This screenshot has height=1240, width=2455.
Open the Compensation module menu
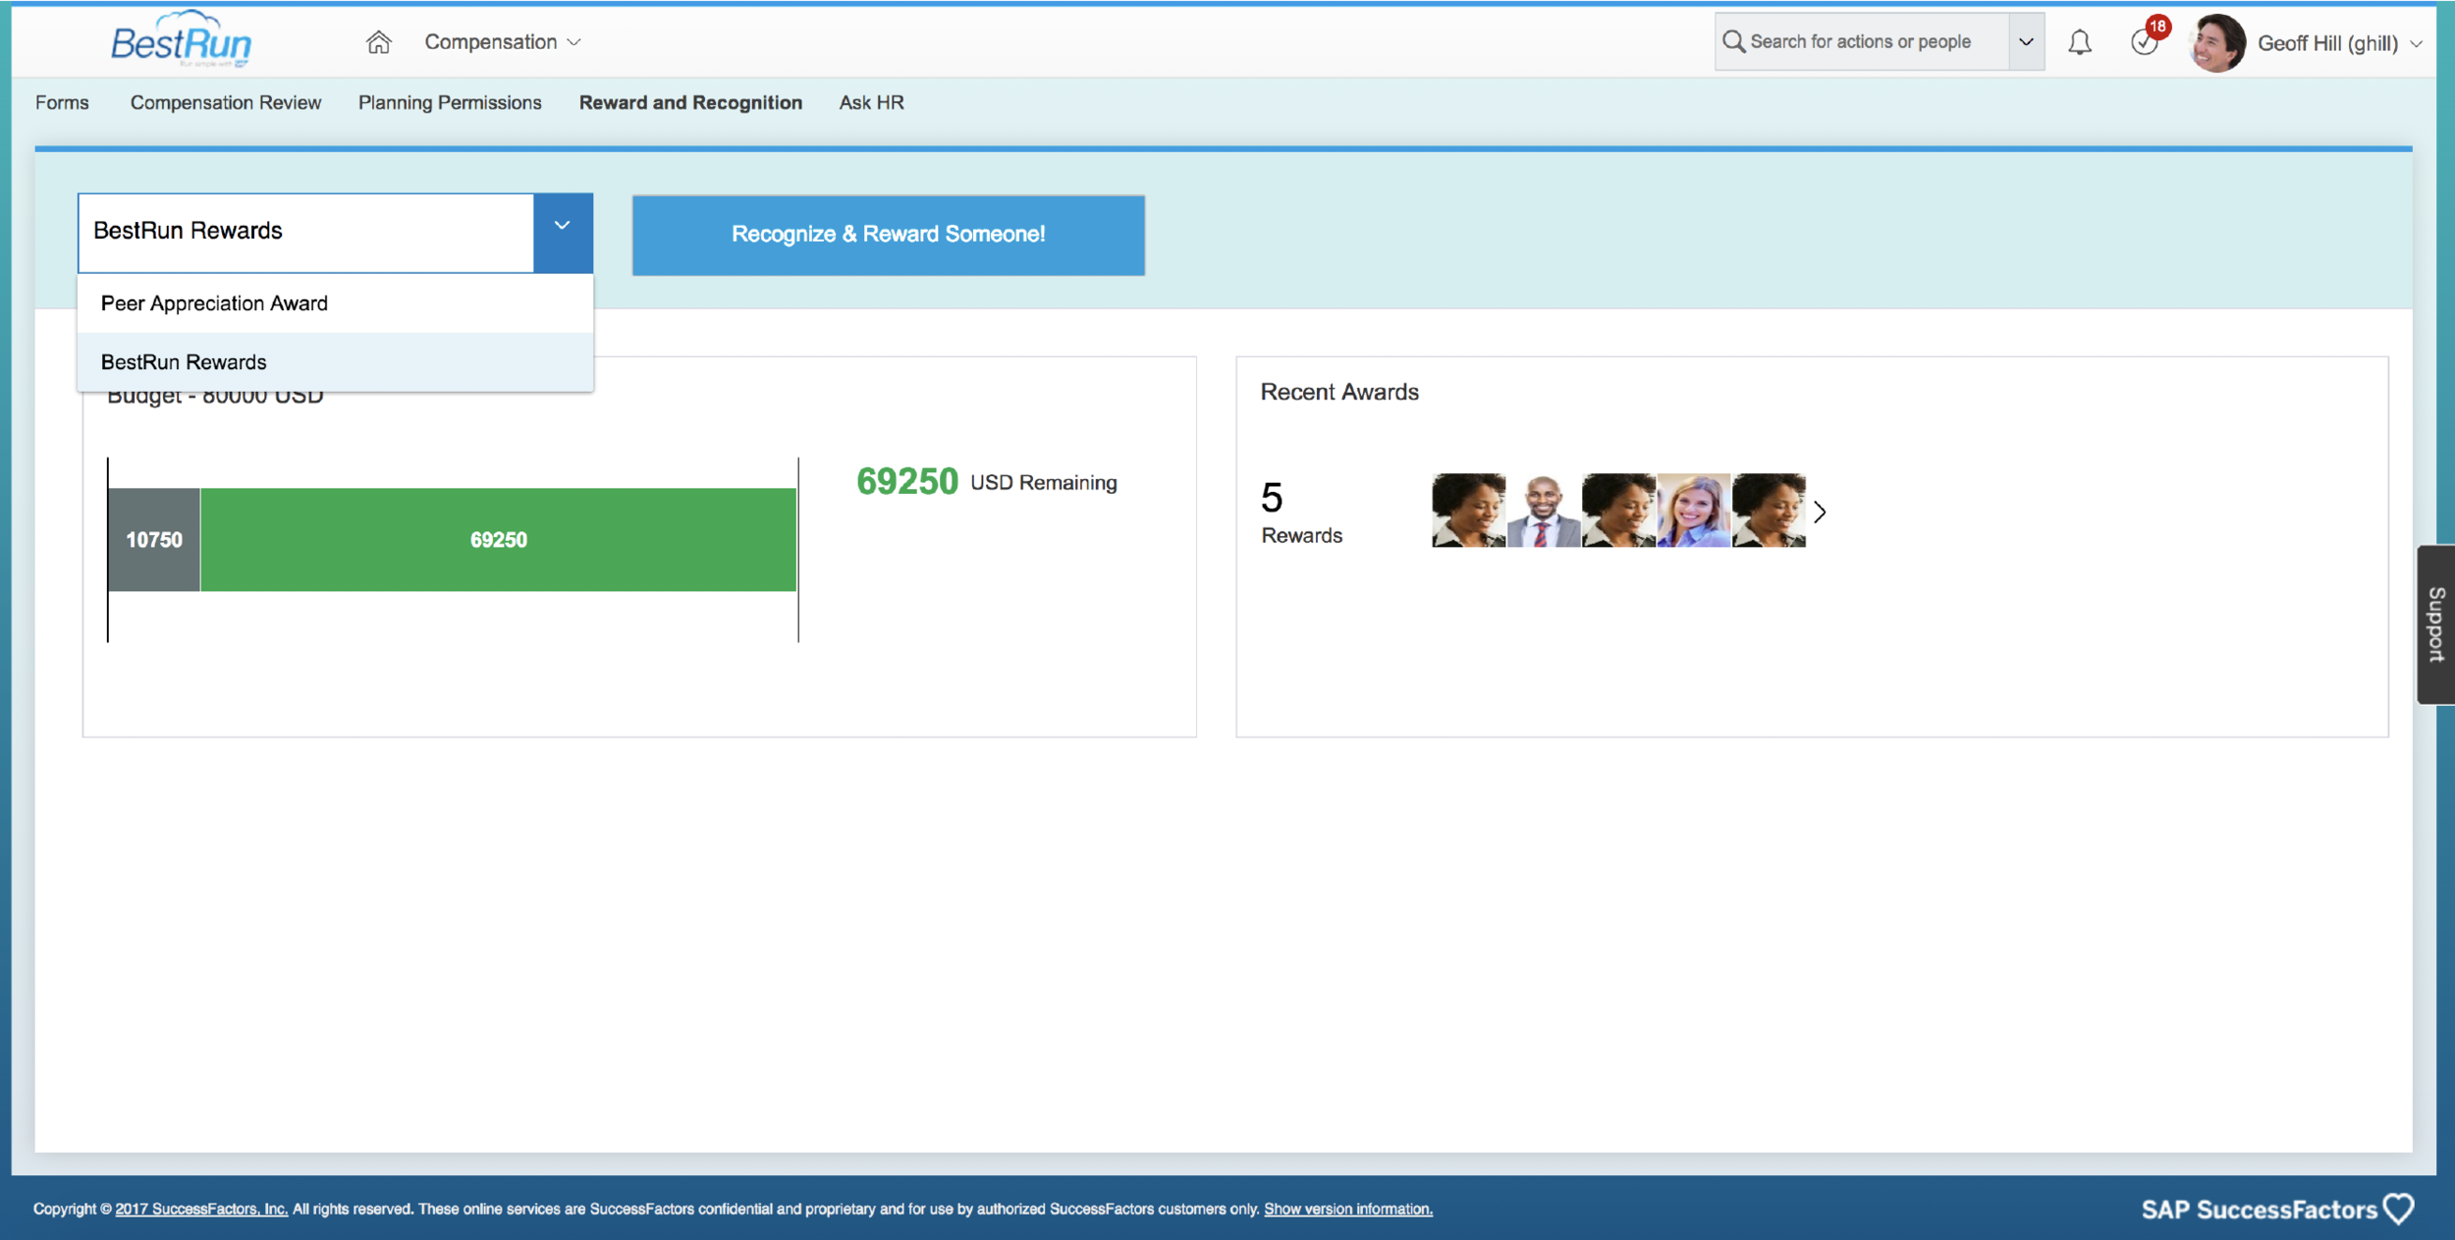pos(503,42)
